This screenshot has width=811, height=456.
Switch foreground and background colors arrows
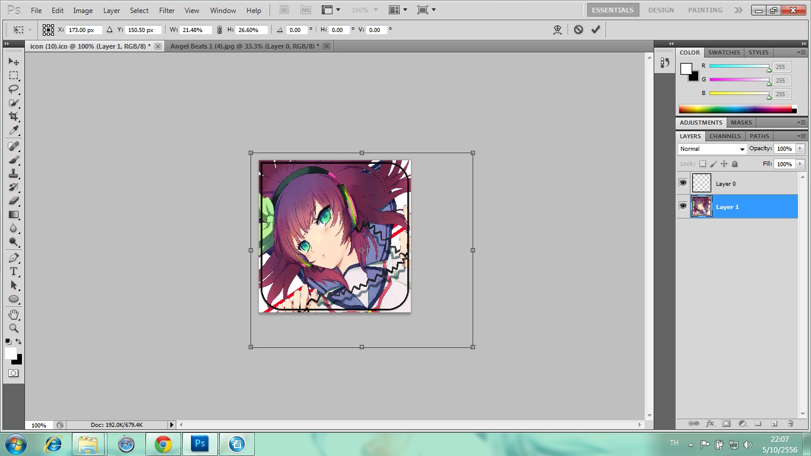pyautogui.click(x=18, y=341)
